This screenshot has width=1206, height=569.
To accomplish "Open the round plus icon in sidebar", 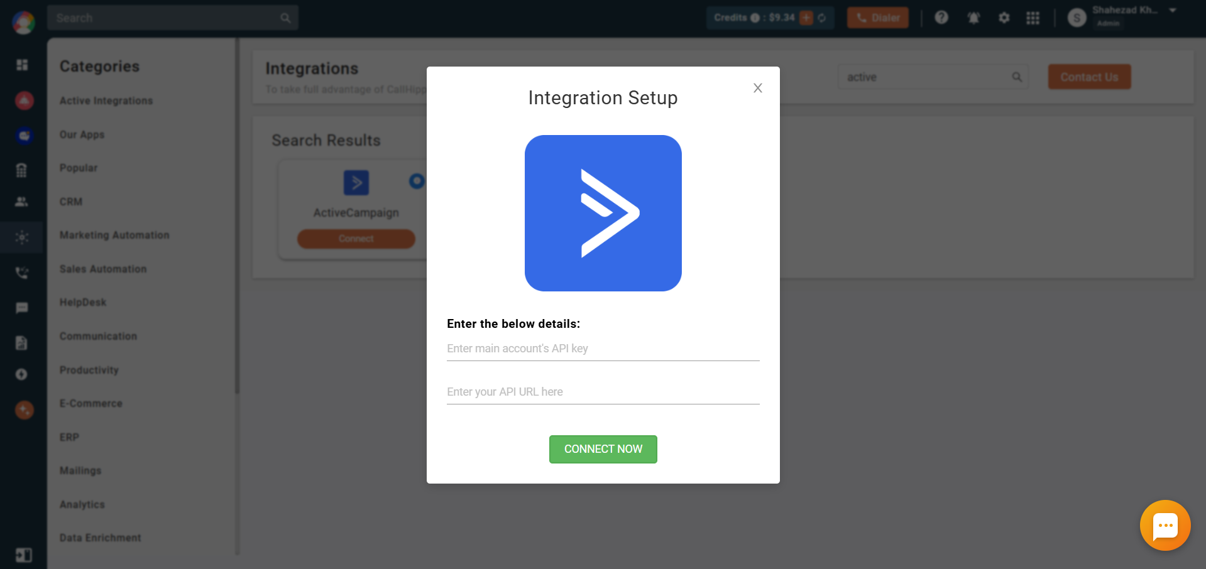I will [21, 374].
